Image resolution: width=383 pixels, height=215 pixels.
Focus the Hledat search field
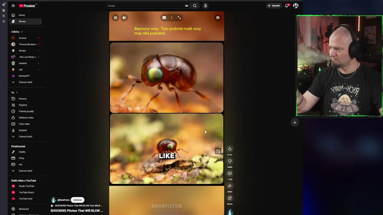145,6
